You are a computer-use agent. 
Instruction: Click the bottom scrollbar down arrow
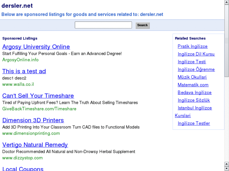(227, 168)
